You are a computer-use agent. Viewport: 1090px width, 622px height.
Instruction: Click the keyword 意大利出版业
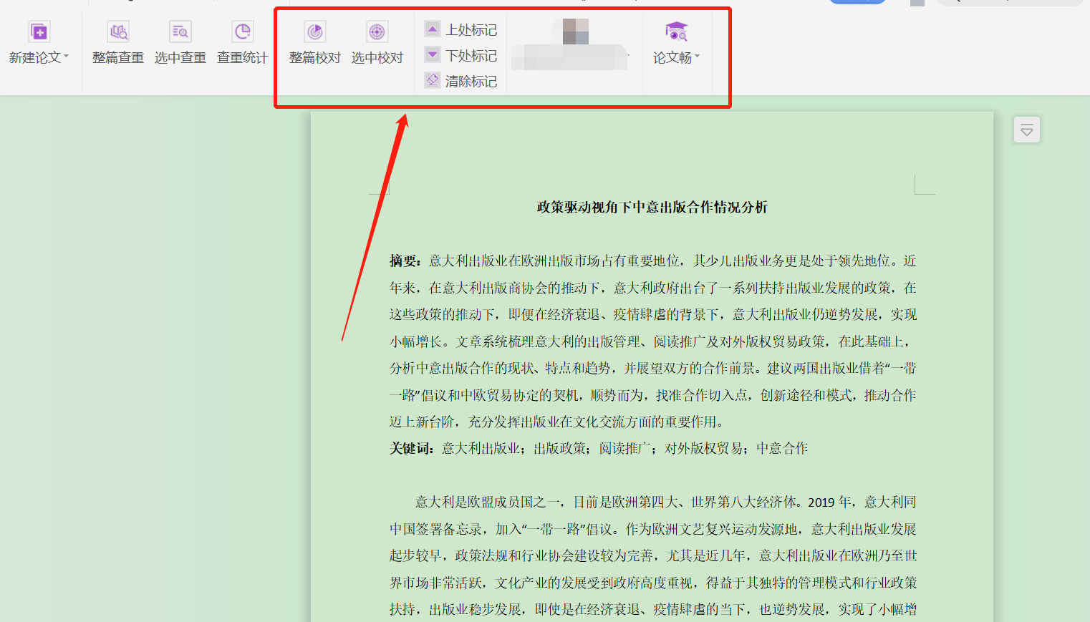(x=481, y=449)
